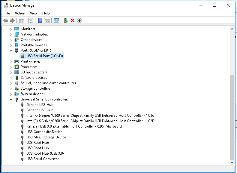Click the blue Help toolbar icon

(40, 20)
